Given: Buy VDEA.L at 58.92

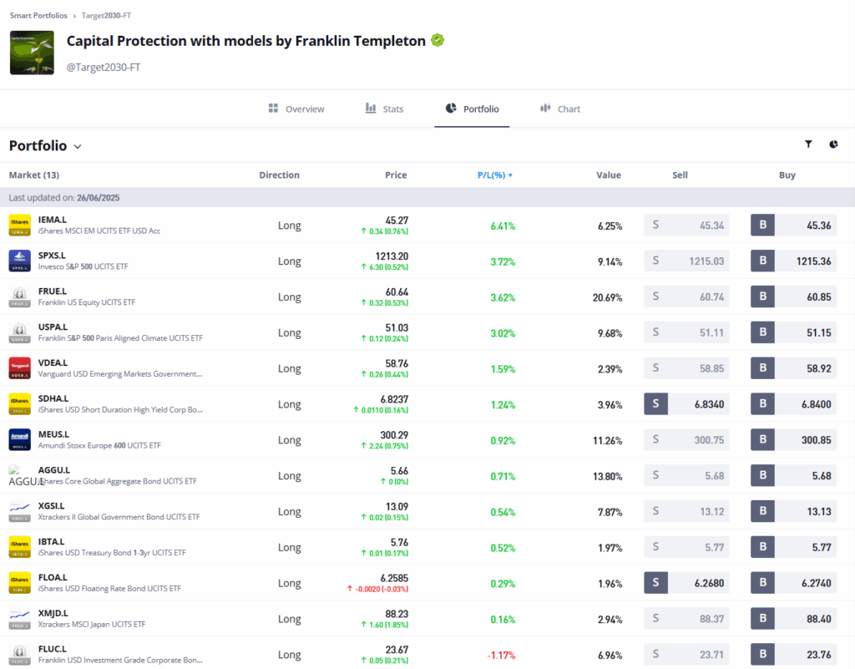Looking at the screenshot, I should pyautogui.click(x=793, y=368).
